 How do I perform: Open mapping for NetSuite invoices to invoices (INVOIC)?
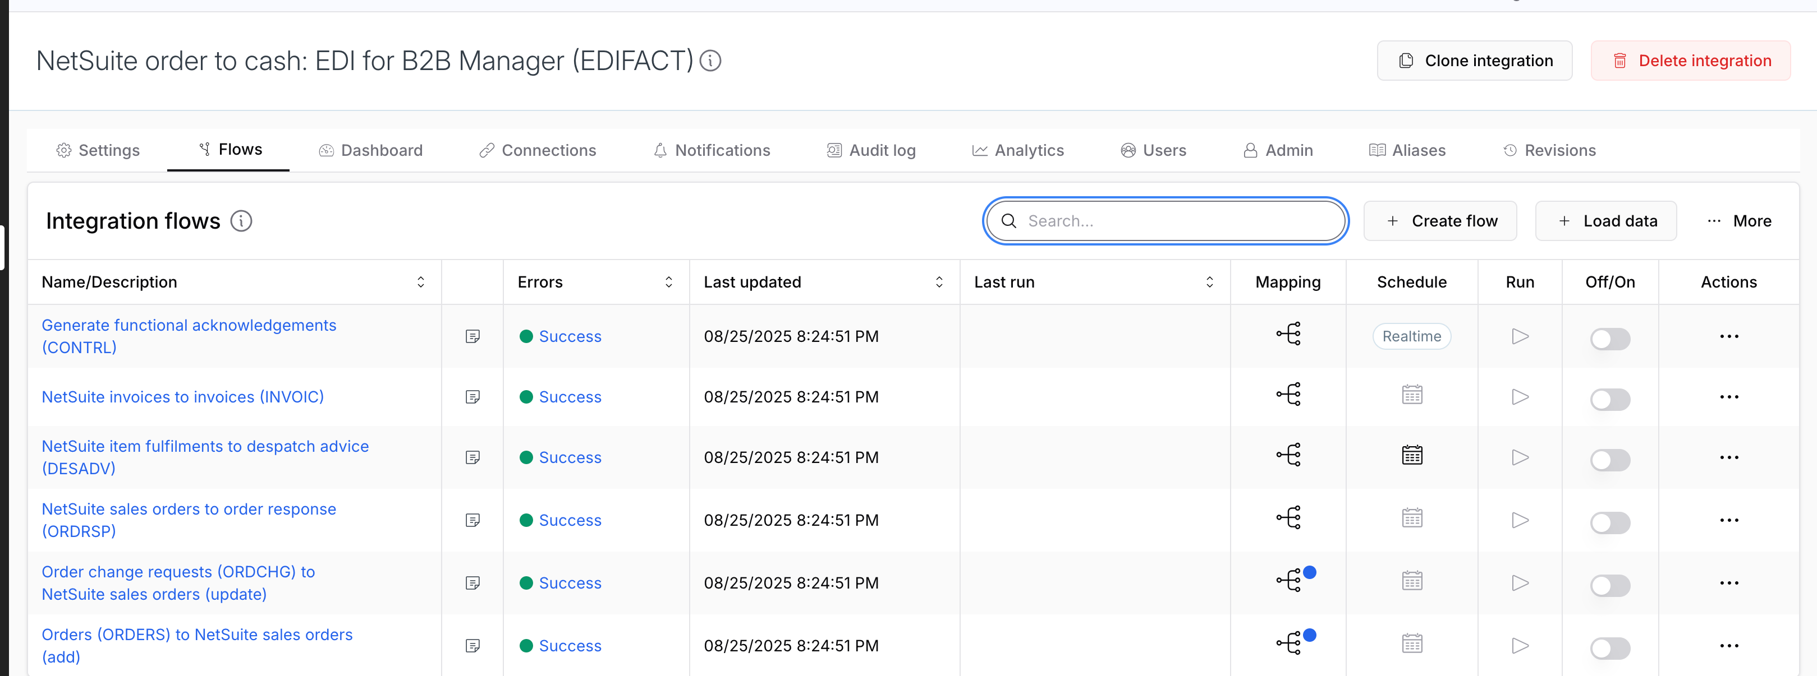(x=1288, y=395)
